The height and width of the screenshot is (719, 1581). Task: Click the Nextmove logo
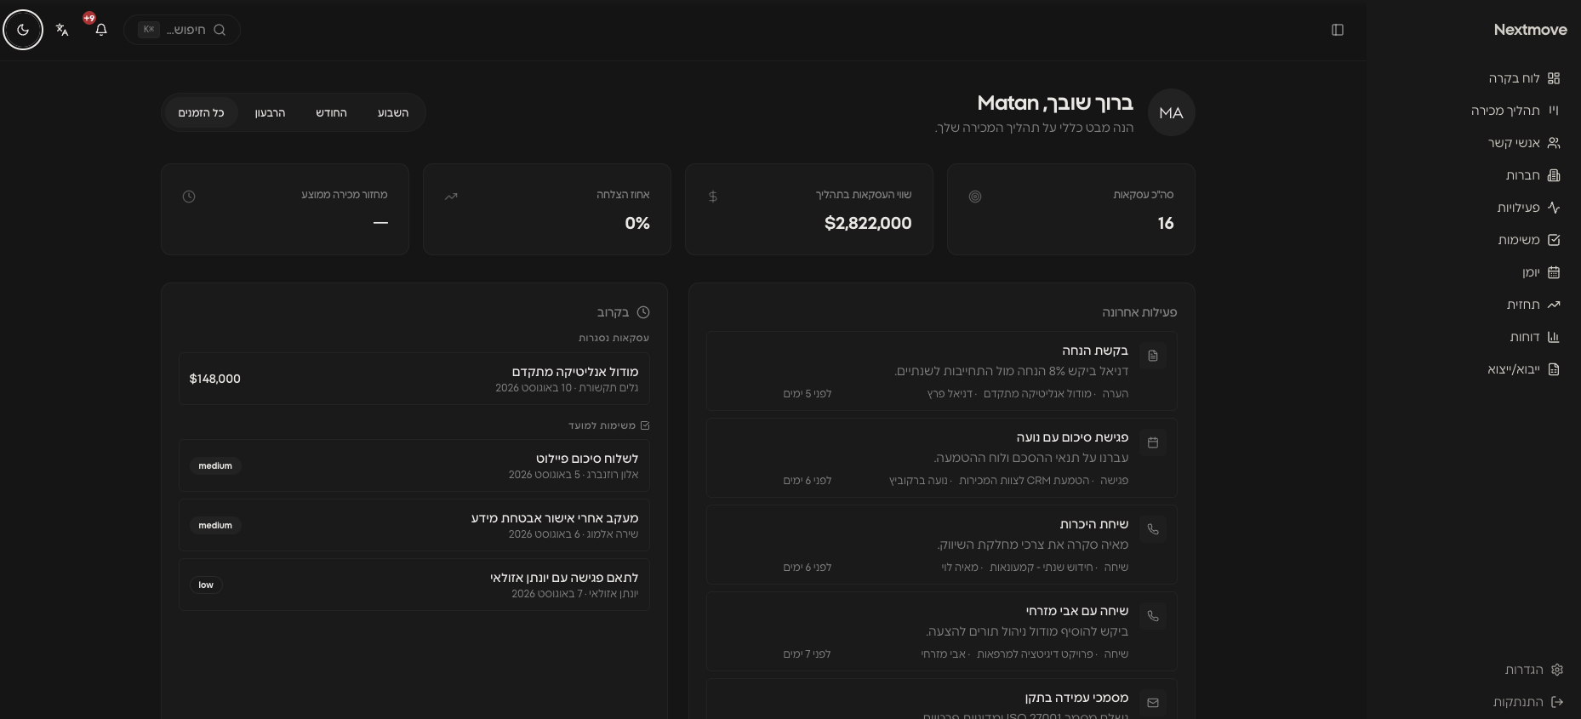pyautogui.click(x=1530, y=30)
